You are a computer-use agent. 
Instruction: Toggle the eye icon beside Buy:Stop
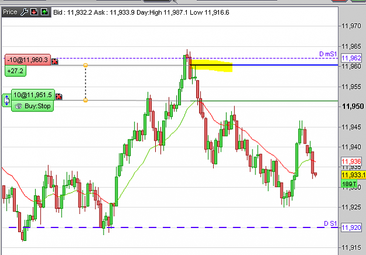[x=18, y=106]
